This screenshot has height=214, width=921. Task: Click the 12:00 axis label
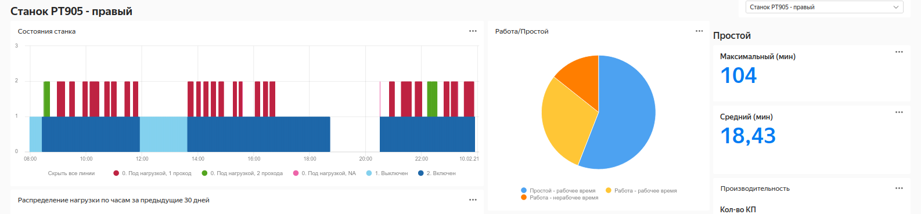click(142, 159)
